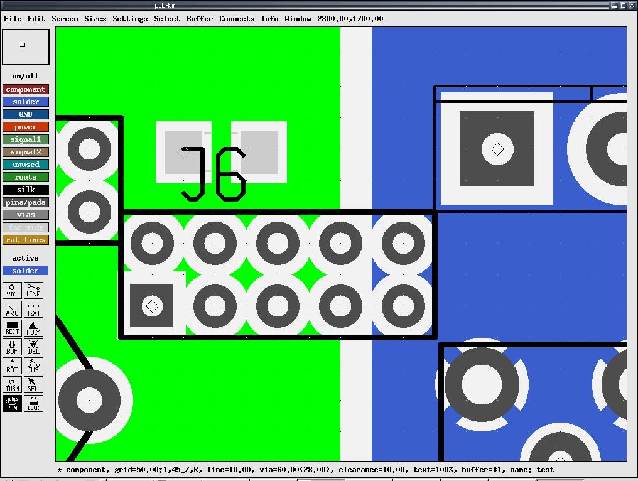
Task: Activate the TEXT tool
Action: (33, 309)
